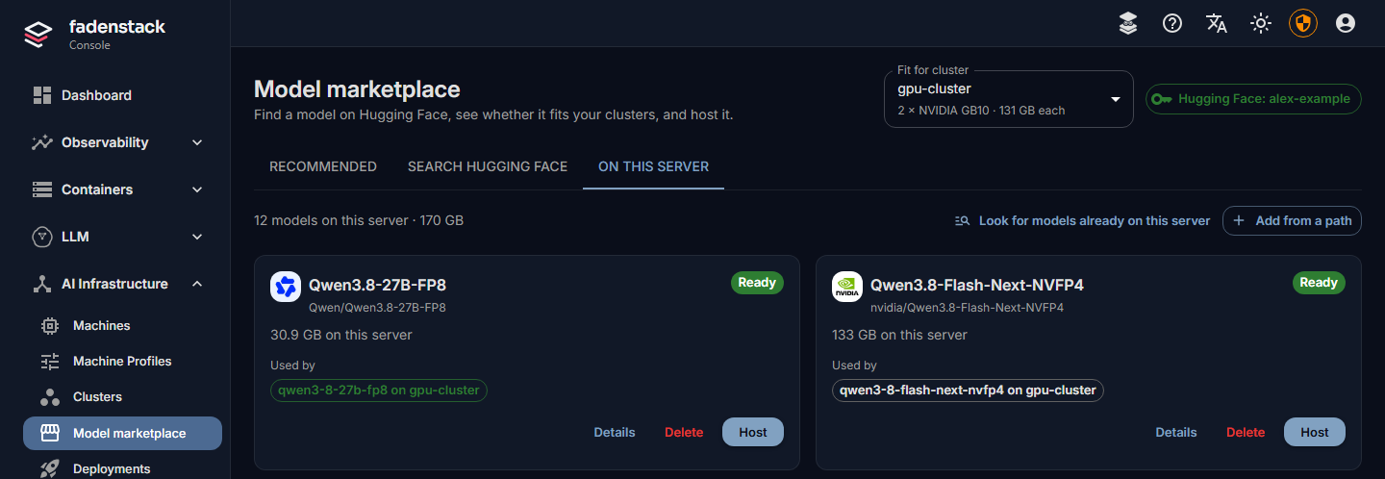Collapse the AI Infrastructure section chevron

click(197, 284)
